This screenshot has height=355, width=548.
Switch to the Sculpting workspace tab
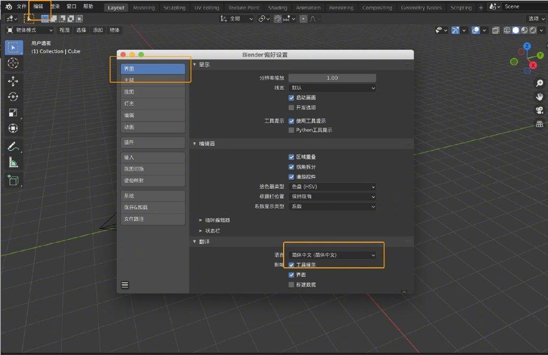click(x=174, y=7)
